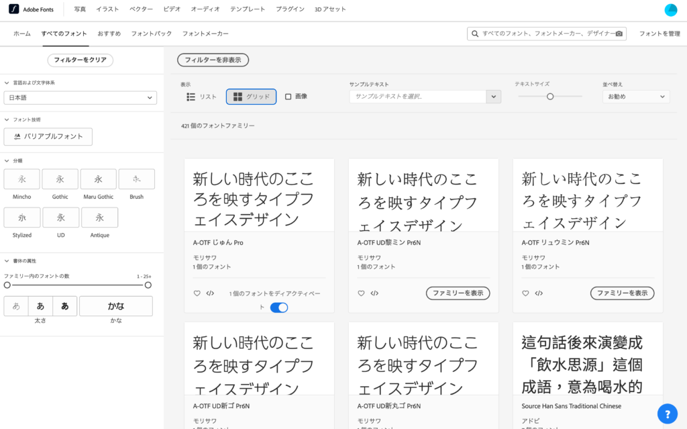Screen dimensions: 687x429
Task: Open the プラグイン menu item
Action: tap(290, 9)
